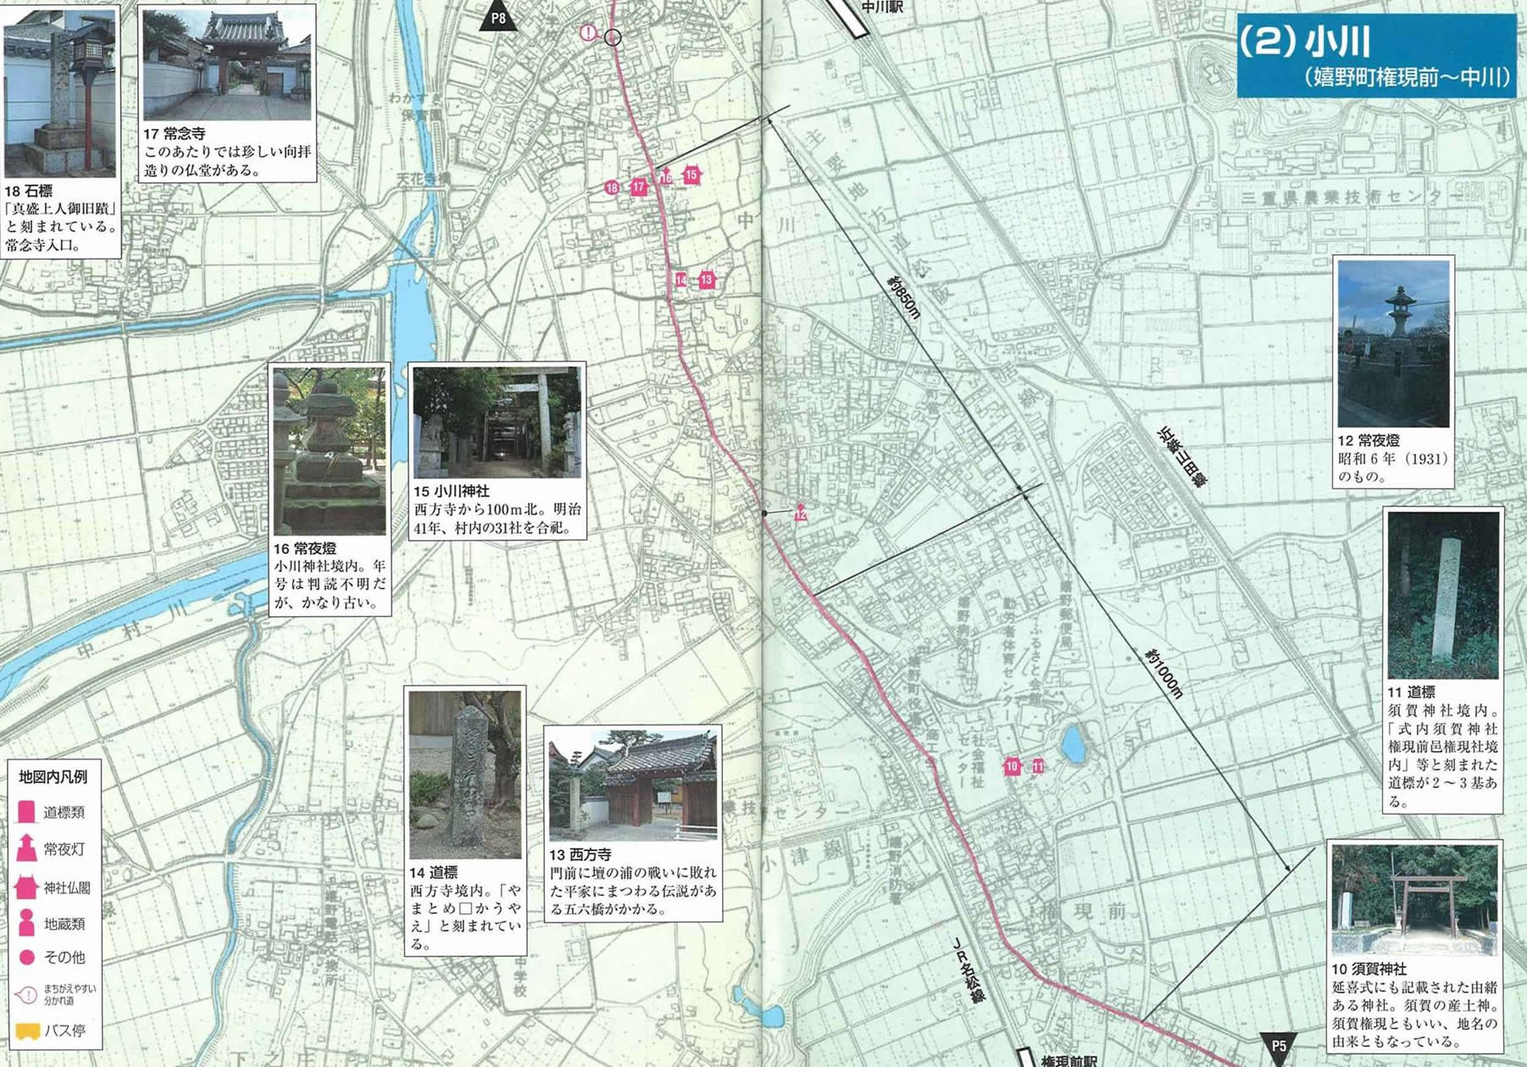
Task: Click map marker number 18
Action: 612,187
